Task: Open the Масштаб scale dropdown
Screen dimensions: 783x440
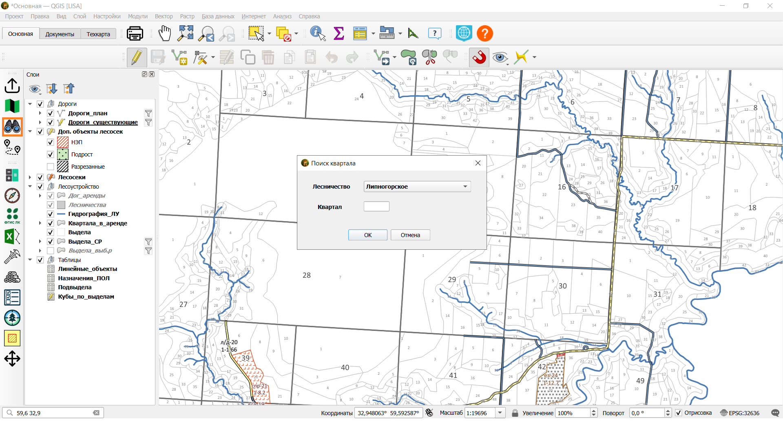Action: click(x=500, y=413)
